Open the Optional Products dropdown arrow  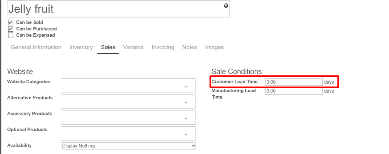[x=186, y=134]
